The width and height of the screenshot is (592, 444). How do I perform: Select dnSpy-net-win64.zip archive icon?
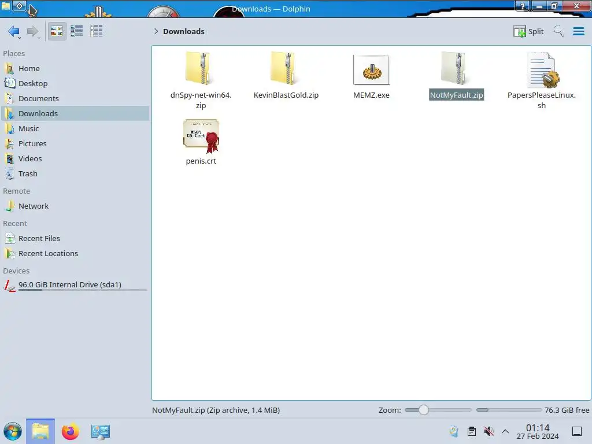(199, 68)
